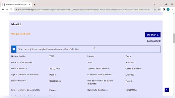Click the site lock icon in address bar
This screenshot has height=98, width=175.
(x=16, y=10)
